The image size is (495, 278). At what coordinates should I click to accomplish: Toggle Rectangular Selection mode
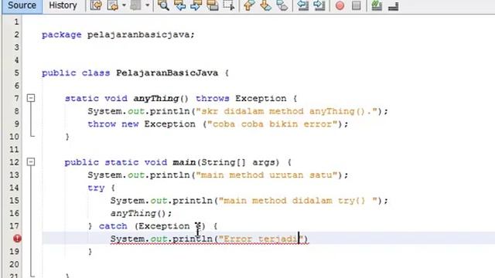coord(229,5)
